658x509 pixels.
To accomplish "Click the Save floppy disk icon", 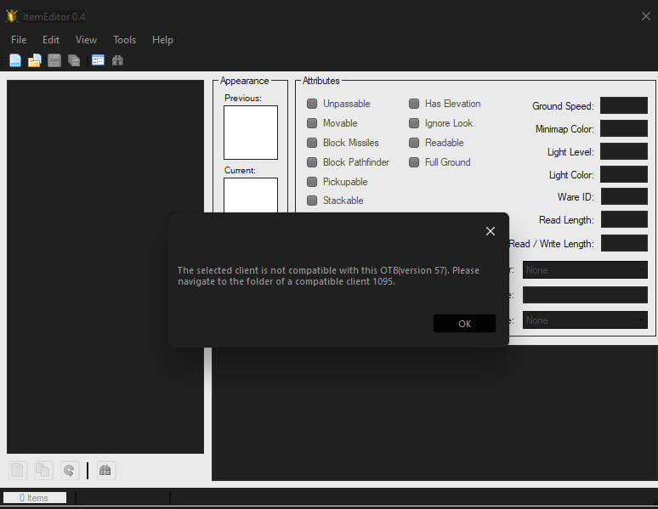I will tap(54, 60).
